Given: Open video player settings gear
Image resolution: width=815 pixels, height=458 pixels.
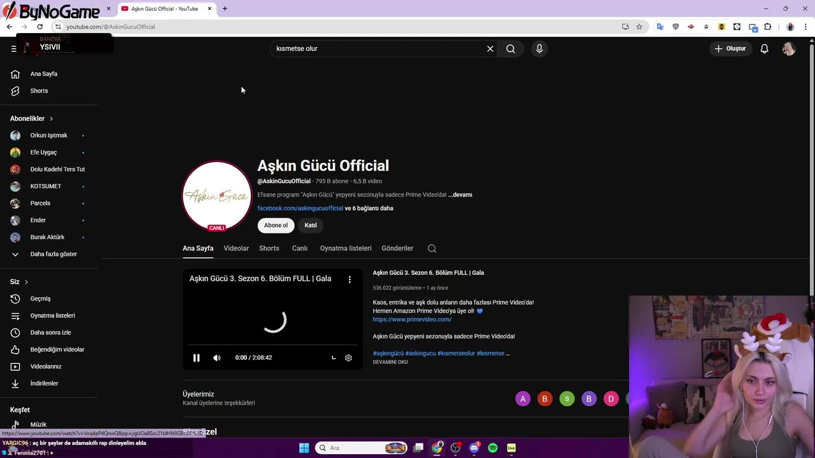Looking at the screenshot, I should click(348, 357).
